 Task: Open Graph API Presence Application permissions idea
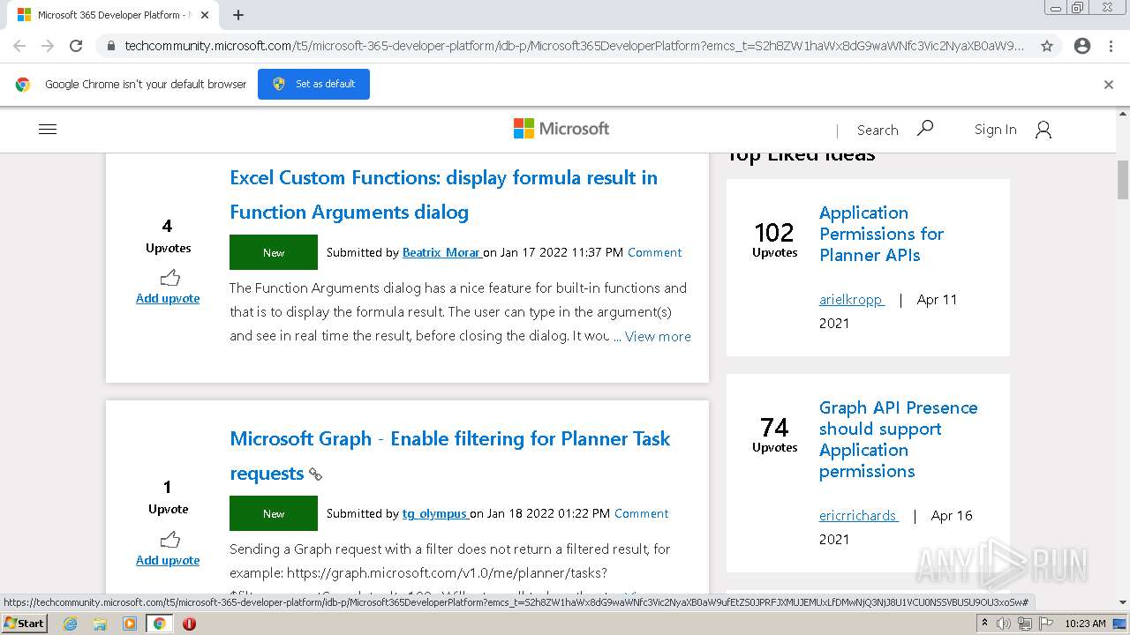coord(898,439)
